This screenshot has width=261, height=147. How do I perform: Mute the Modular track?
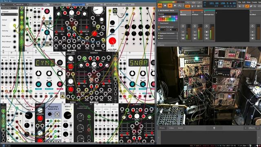point(183,38)
